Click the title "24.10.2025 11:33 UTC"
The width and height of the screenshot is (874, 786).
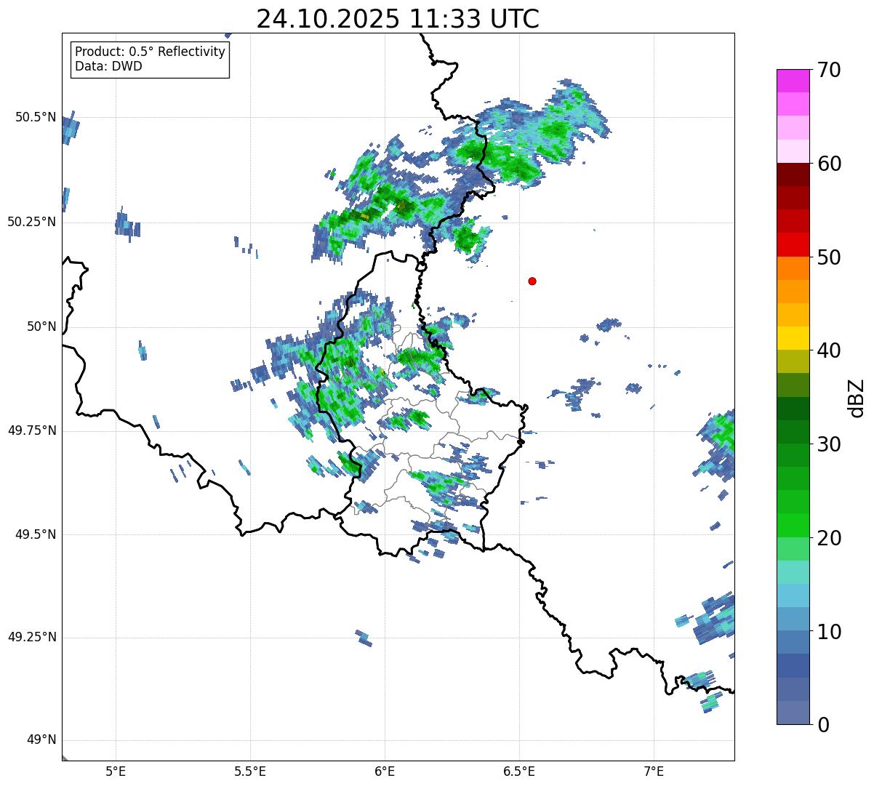pyautogui.click(x=398, y=19)
